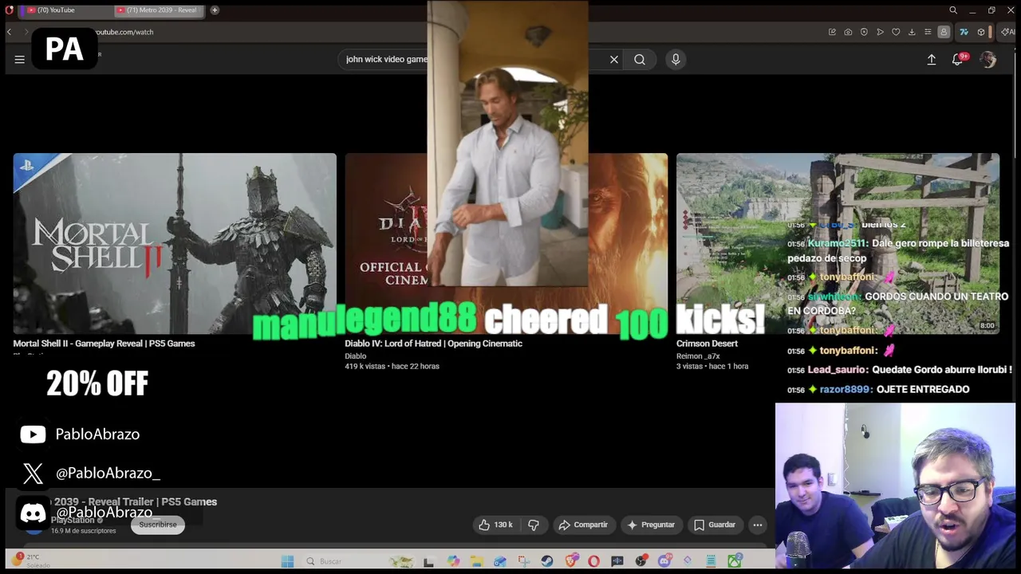Take a snapshot with the camera icon
Screen dimensions: 1021x574
848,32
